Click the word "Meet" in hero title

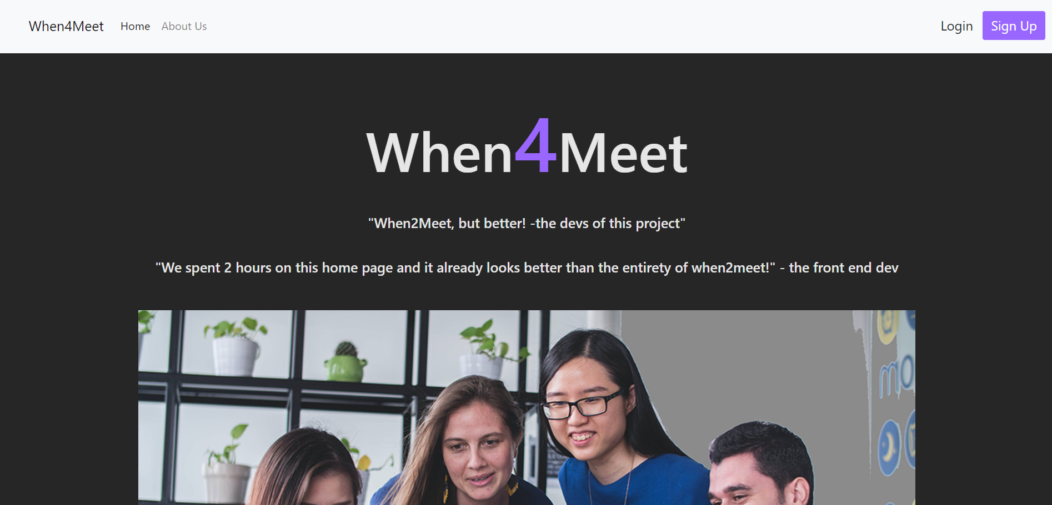[623, 154]
